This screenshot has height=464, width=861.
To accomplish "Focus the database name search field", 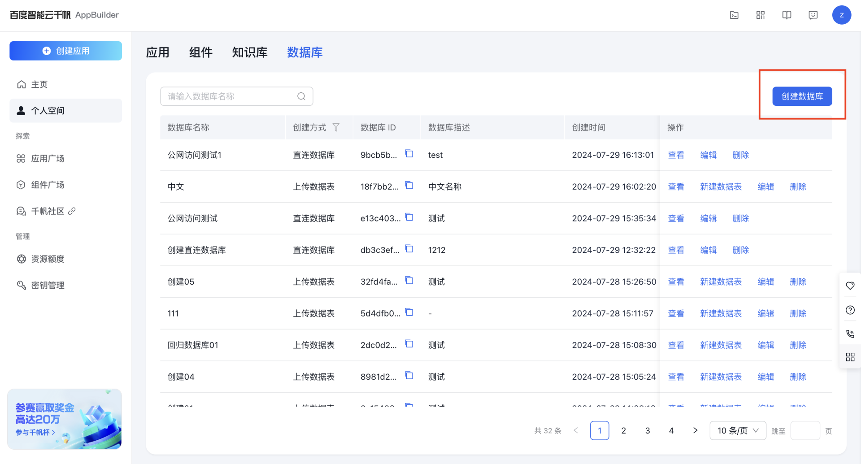I will 236,96.
